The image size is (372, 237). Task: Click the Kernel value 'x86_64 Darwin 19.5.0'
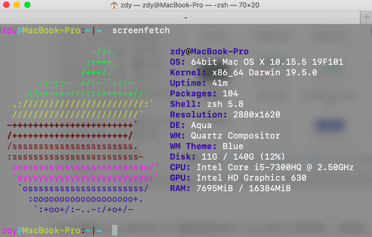265,73
